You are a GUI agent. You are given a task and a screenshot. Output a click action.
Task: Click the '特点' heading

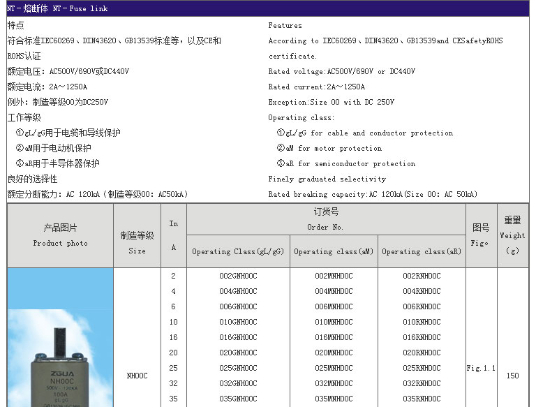16,26
